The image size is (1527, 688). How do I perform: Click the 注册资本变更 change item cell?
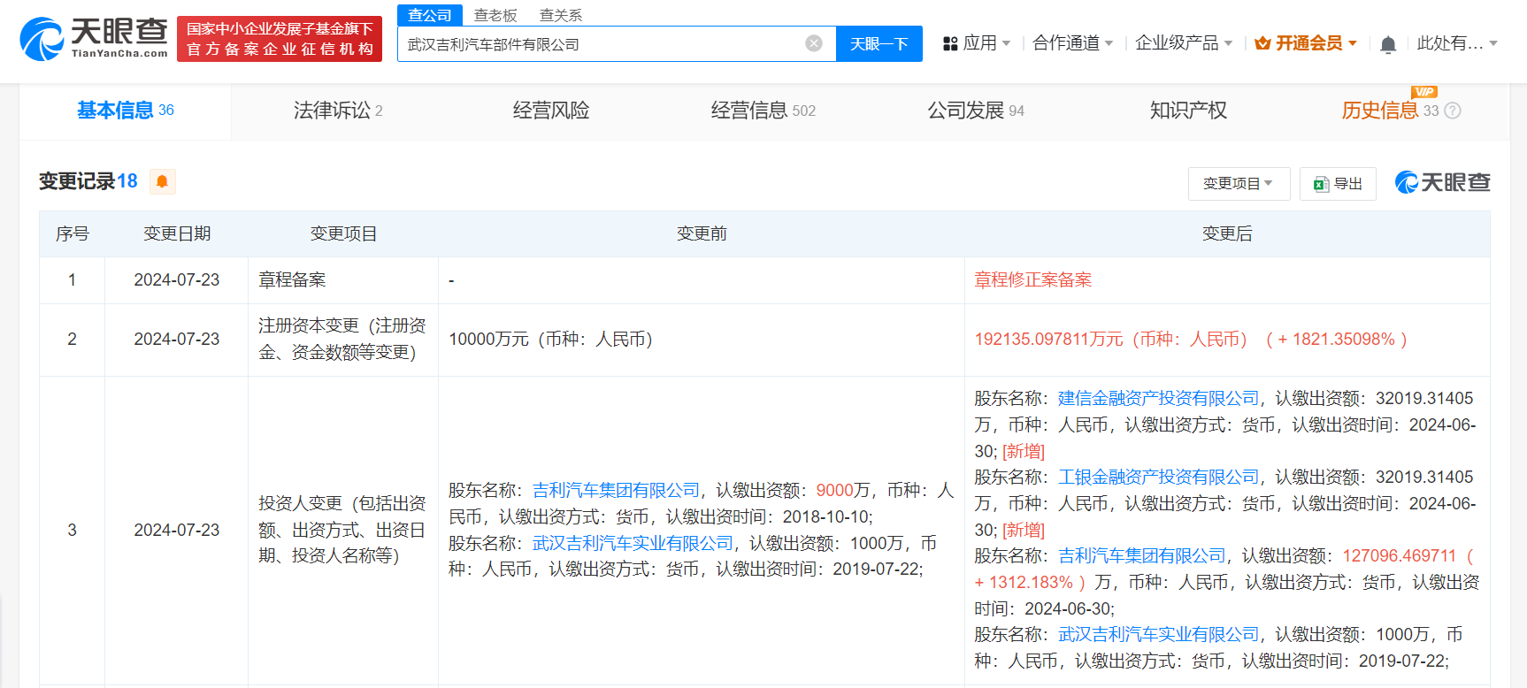point(343,340)
